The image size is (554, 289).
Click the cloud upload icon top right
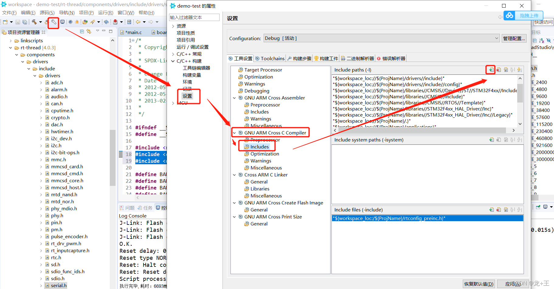point(510,15)
